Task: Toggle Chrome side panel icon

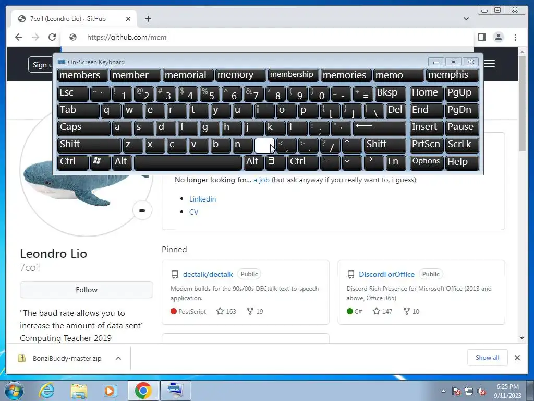Action: [481, 37]
